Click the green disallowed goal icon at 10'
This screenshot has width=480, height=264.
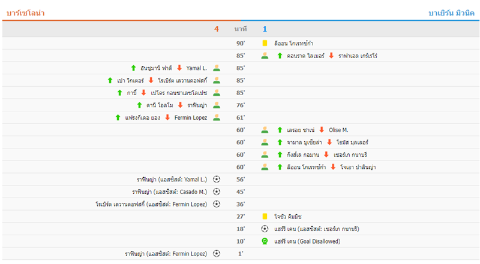click(265, 241)
